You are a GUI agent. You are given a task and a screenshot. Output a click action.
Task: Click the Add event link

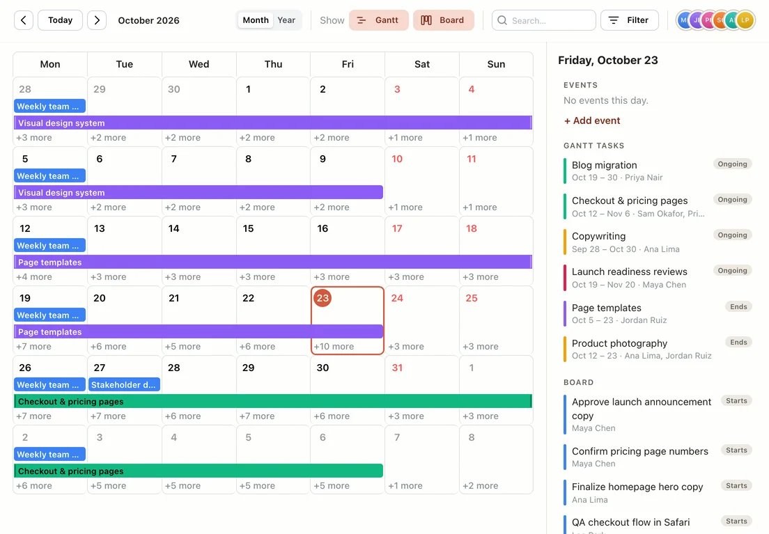592,120
